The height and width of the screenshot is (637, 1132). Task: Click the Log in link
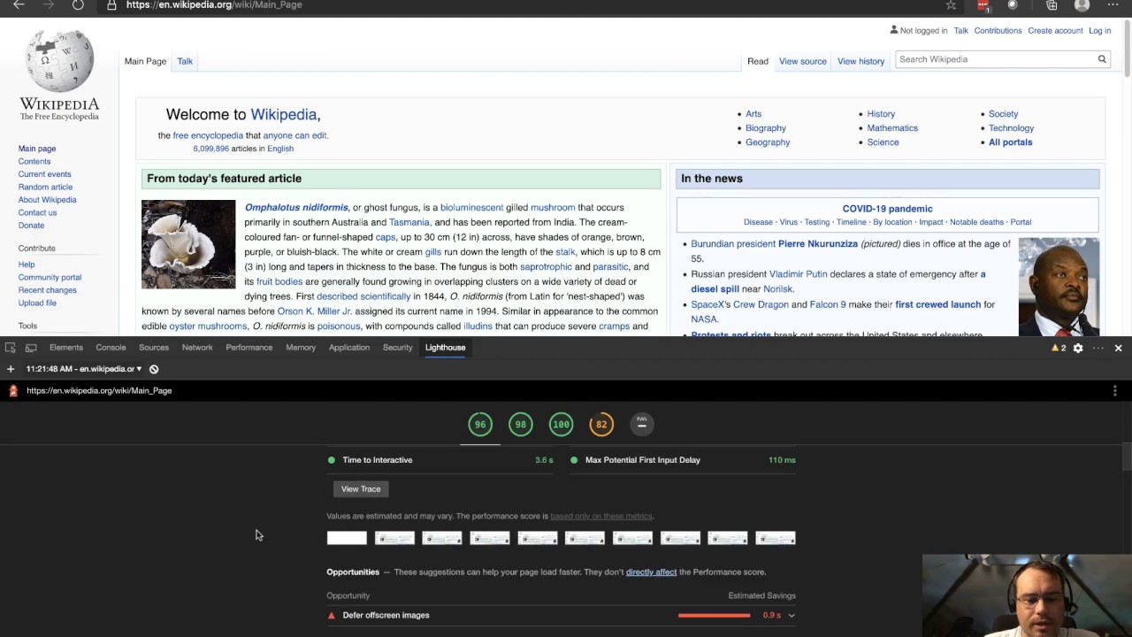tap(1100, 31)
